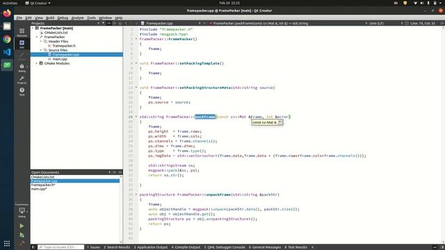Build project with hammer icon
The image size is (445, 250).
(x=22, y=243)
